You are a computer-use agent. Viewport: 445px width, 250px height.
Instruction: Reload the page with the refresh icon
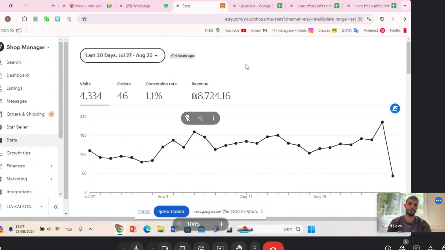pos(382,19)
